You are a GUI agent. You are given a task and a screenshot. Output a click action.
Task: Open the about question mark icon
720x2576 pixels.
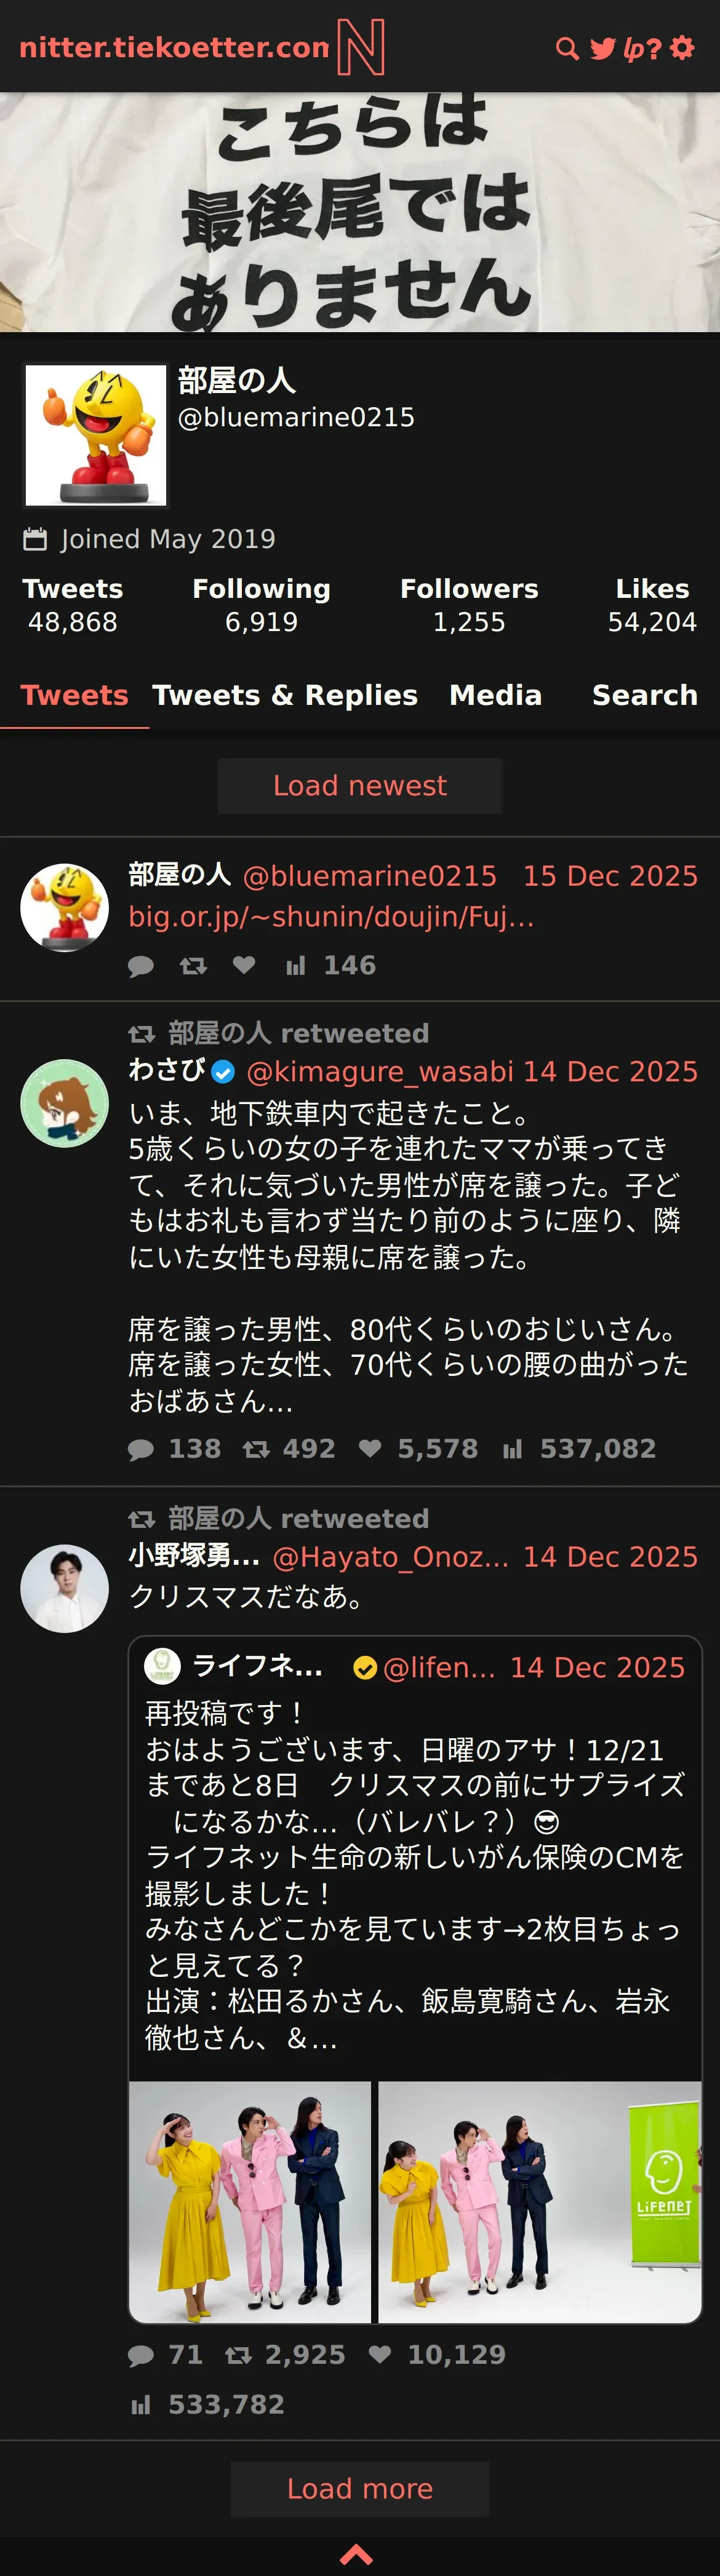[654, 48]
